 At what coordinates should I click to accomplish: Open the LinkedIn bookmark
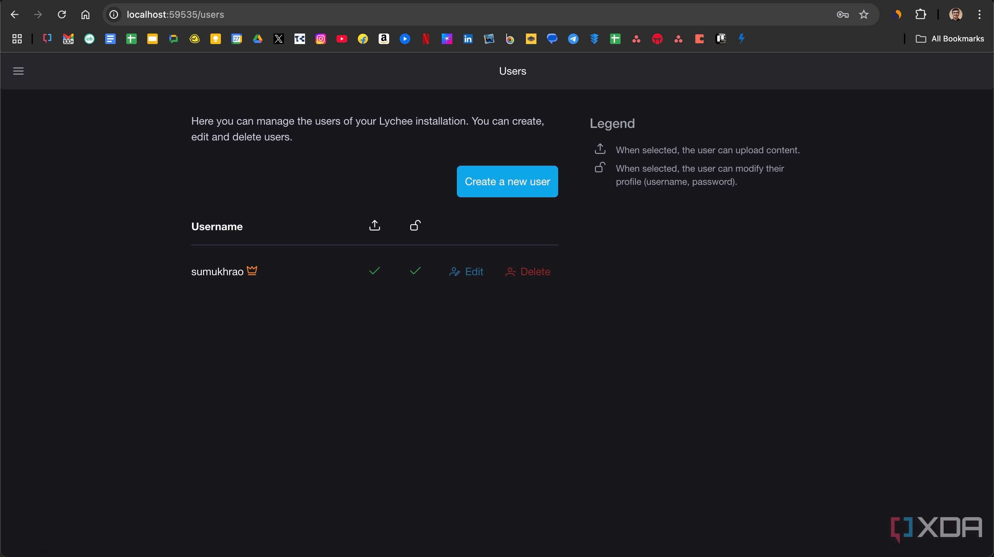[x=468, y=38]
